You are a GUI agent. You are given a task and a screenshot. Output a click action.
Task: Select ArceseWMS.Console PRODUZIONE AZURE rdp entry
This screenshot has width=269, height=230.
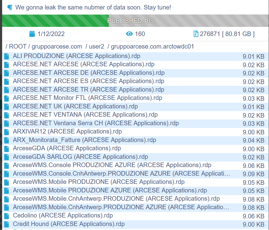point(112,165)
